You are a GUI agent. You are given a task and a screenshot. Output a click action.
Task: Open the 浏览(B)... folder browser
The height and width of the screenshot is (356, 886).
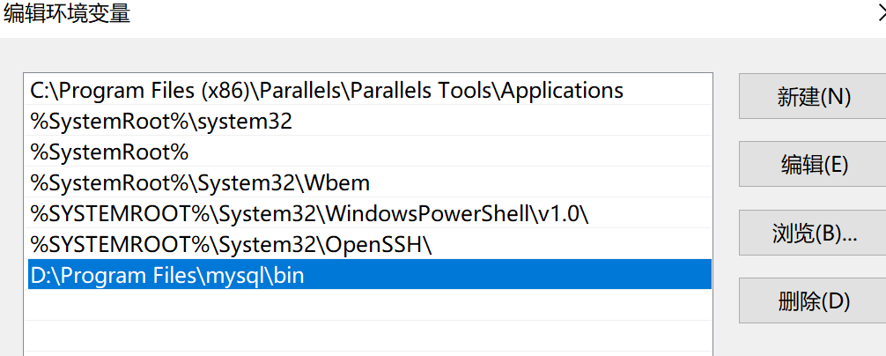pyautogui.click(x=813, y=233)
